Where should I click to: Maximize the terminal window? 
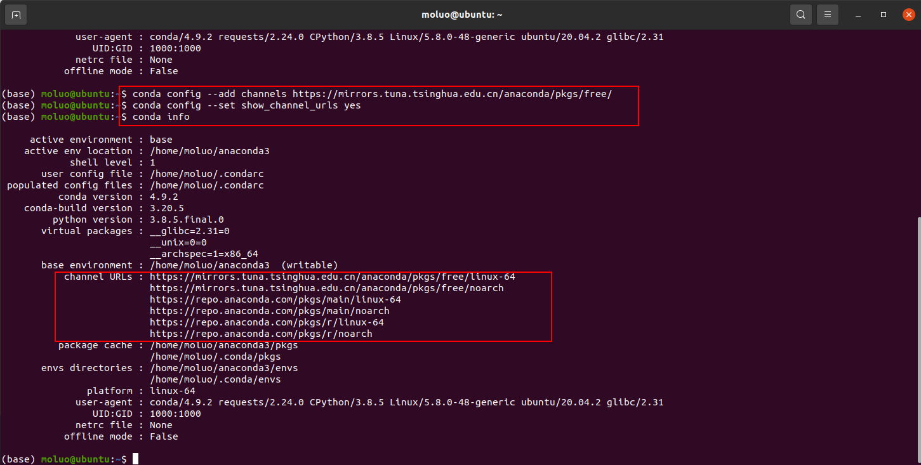[x=883, y=15]
